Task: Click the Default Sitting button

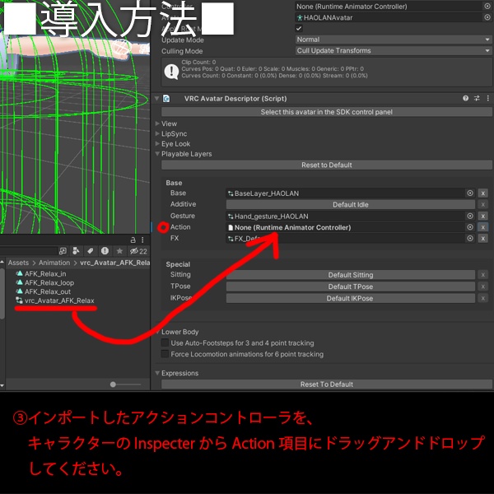Action: click(351, 275)
